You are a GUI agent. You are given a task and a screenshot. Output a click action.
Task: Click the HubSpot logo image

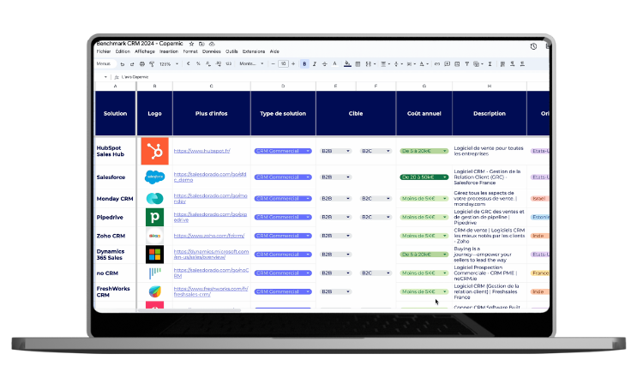pyautogui.click(x=154, y=151)
